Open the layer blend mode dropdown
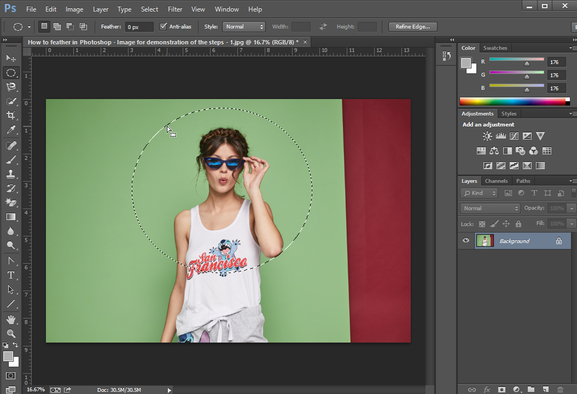This screenshot has height=394, width=577. (489, 208)
